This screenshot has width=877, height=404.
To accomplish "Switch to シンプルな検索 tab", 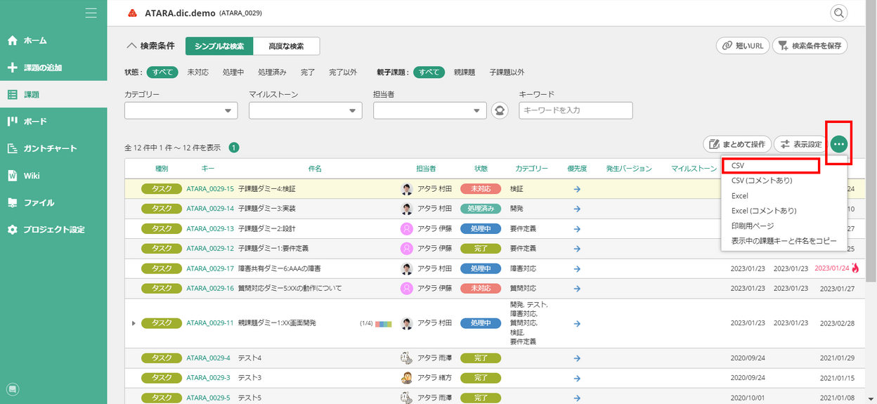I will pos(219,46).
